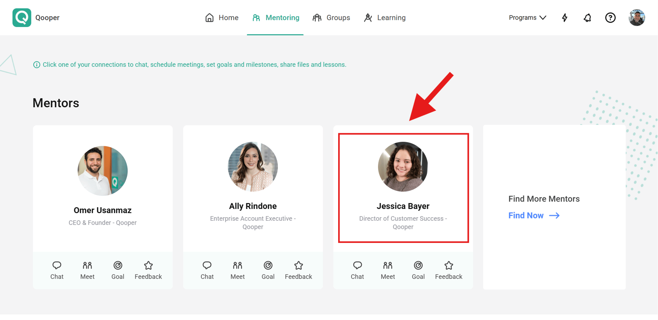The height and width of the screenshot is (320, 658).
Task: Expand the Programs dropdown
Action: (527, 18)
